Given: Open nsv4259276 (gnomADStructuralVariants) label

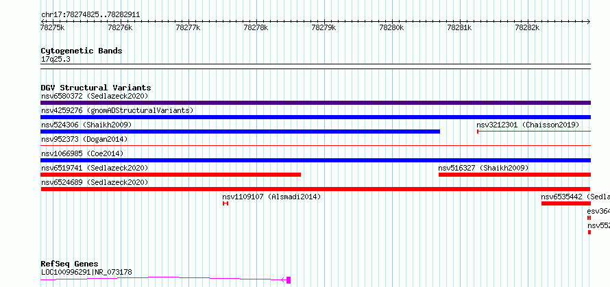Looking at the screenshot, I should (117, 110).
